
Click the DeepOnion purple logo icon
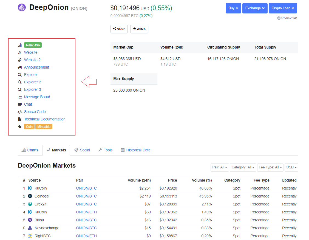[x=22, y=7]
